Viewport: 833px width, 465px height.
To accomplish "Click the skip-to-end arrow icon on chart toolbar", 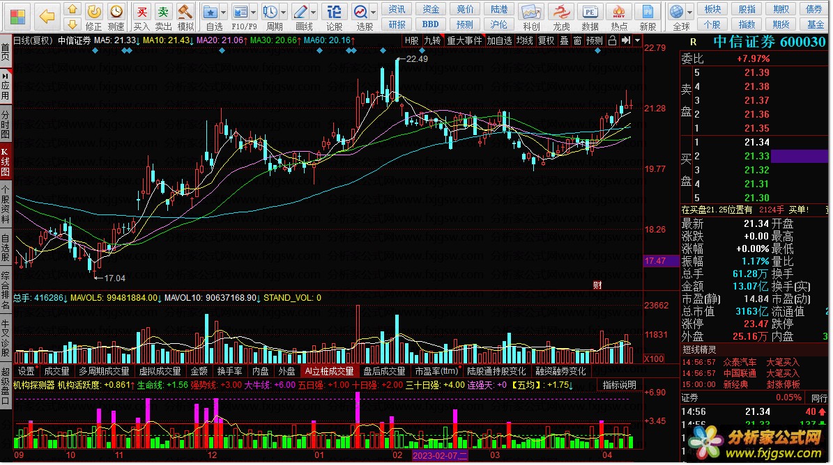I will (x=626, y=41).
